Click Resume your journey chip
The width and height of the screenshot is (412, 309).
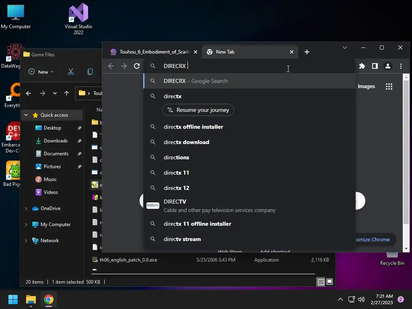pos(198,110)
